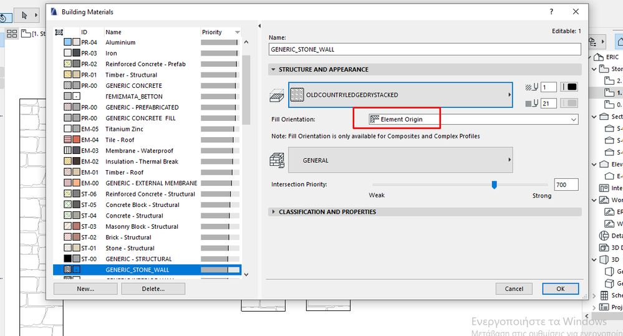Select the Insulation - Thermal Break row
623x336 pixels.
[147, 161]
